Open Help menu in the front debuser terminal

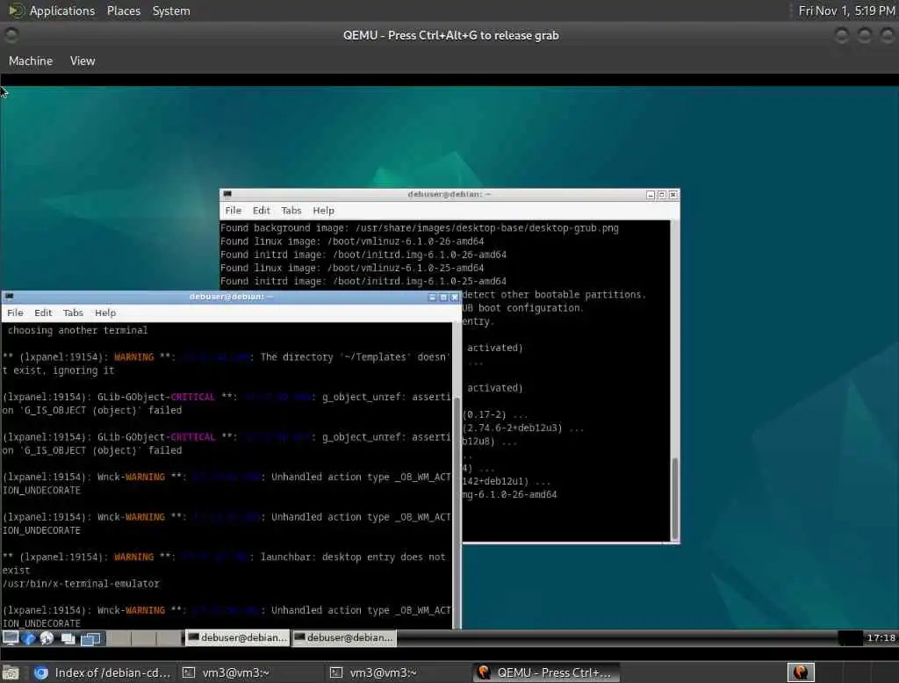pos(105,313)
